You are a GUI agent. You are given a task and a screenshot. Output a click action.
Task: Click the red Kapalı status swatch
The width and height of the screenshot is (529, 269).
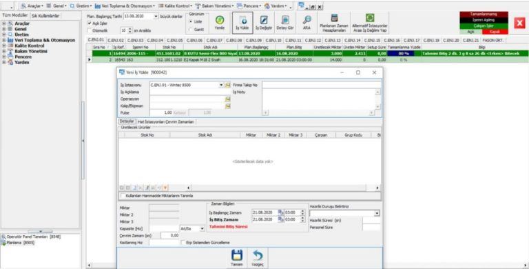click(495, 32)
